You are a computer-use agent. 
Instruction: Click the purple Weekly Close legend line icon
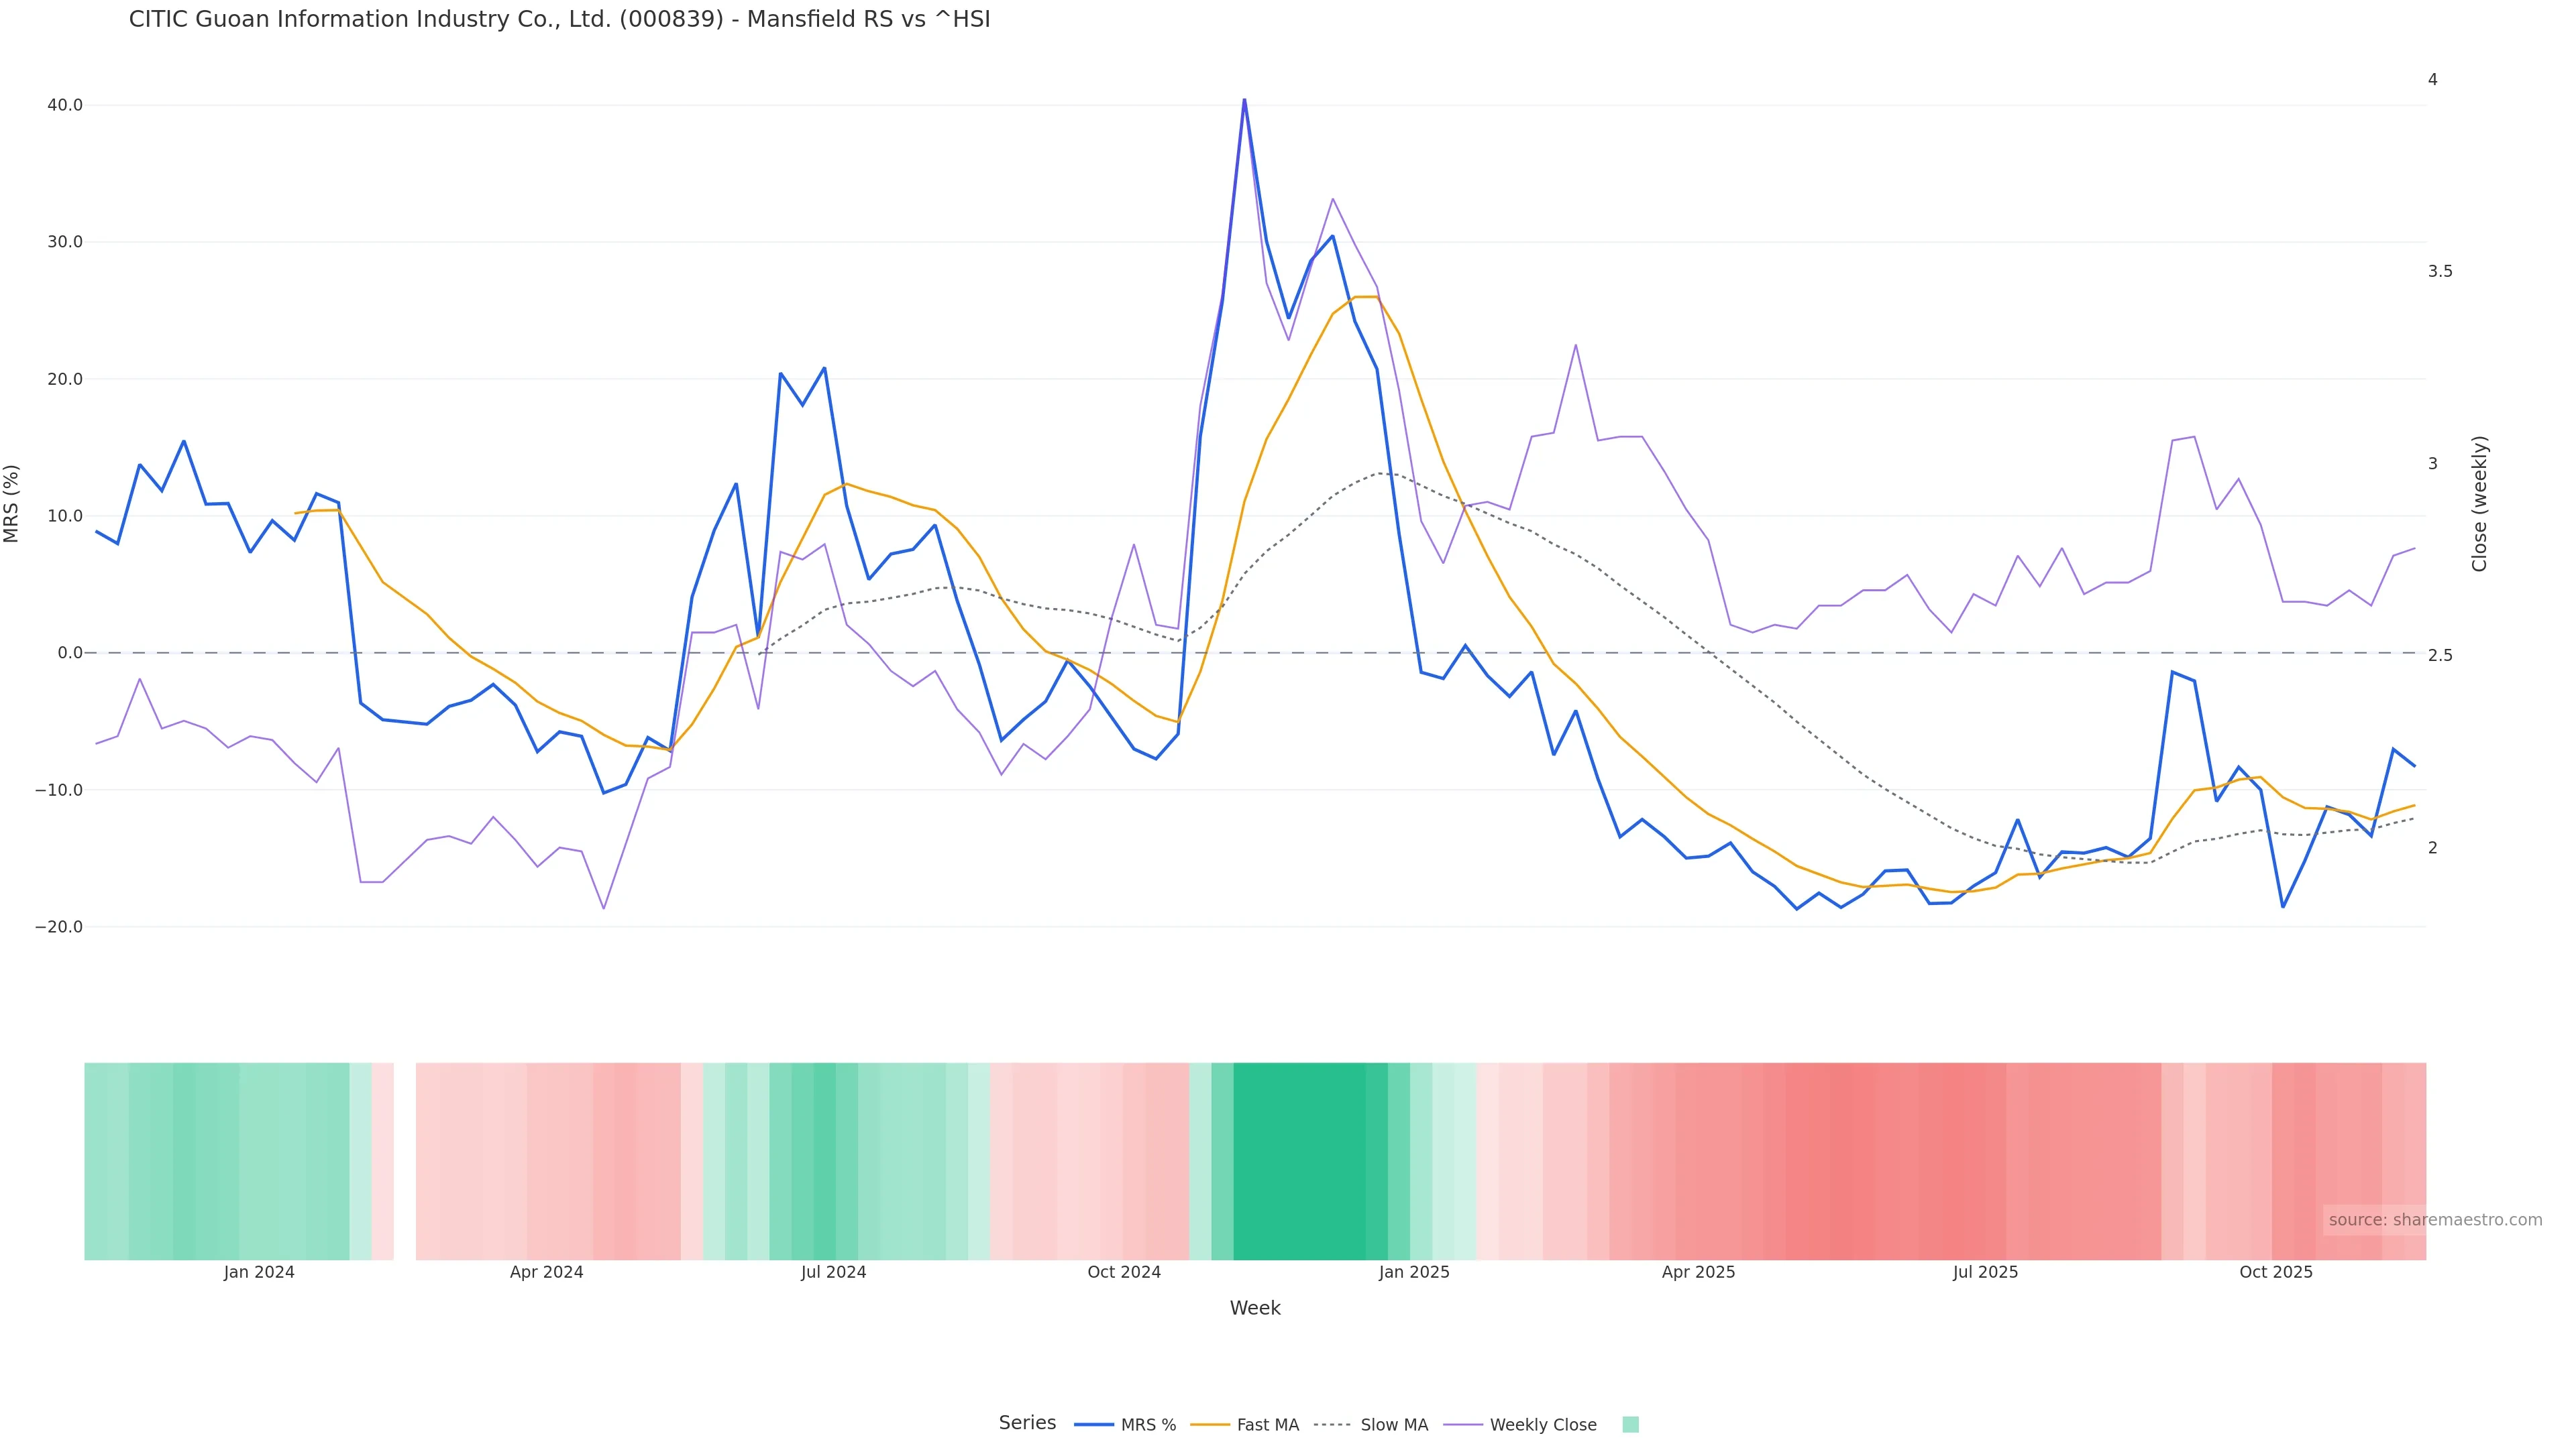point(1463,1425)
